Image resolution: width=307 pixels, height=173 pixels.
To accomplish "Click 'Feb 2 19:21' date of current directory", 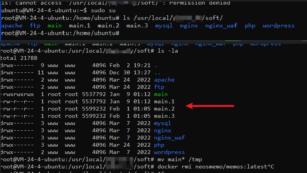I will [130, 66].
